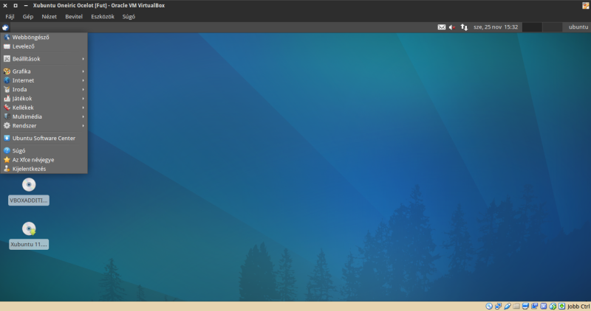Click the mail envelope indicator icon
Image resolution: width=591 pixels, height=311 pixels.
pyautogui.click(x=441, y=27)
